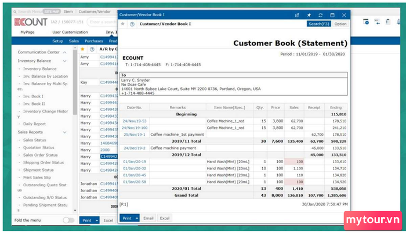The image size is (406, 235).
Task: Click 'Coffee machine_1st payment' remark cell
Action: pos(177,135)
